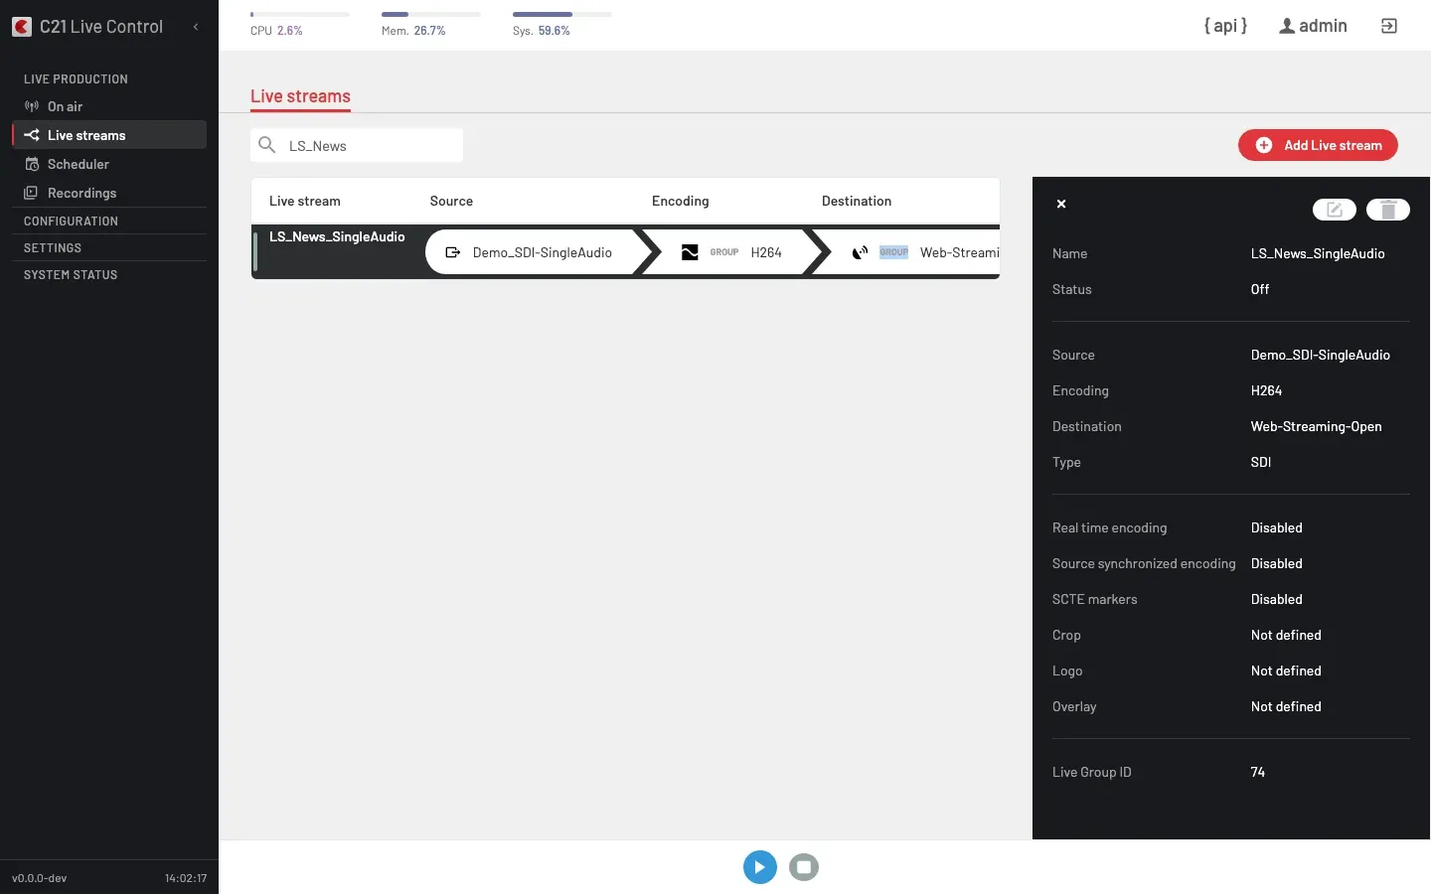
Task: Click the Crop Not defined value
Action: click(1286, 635)
